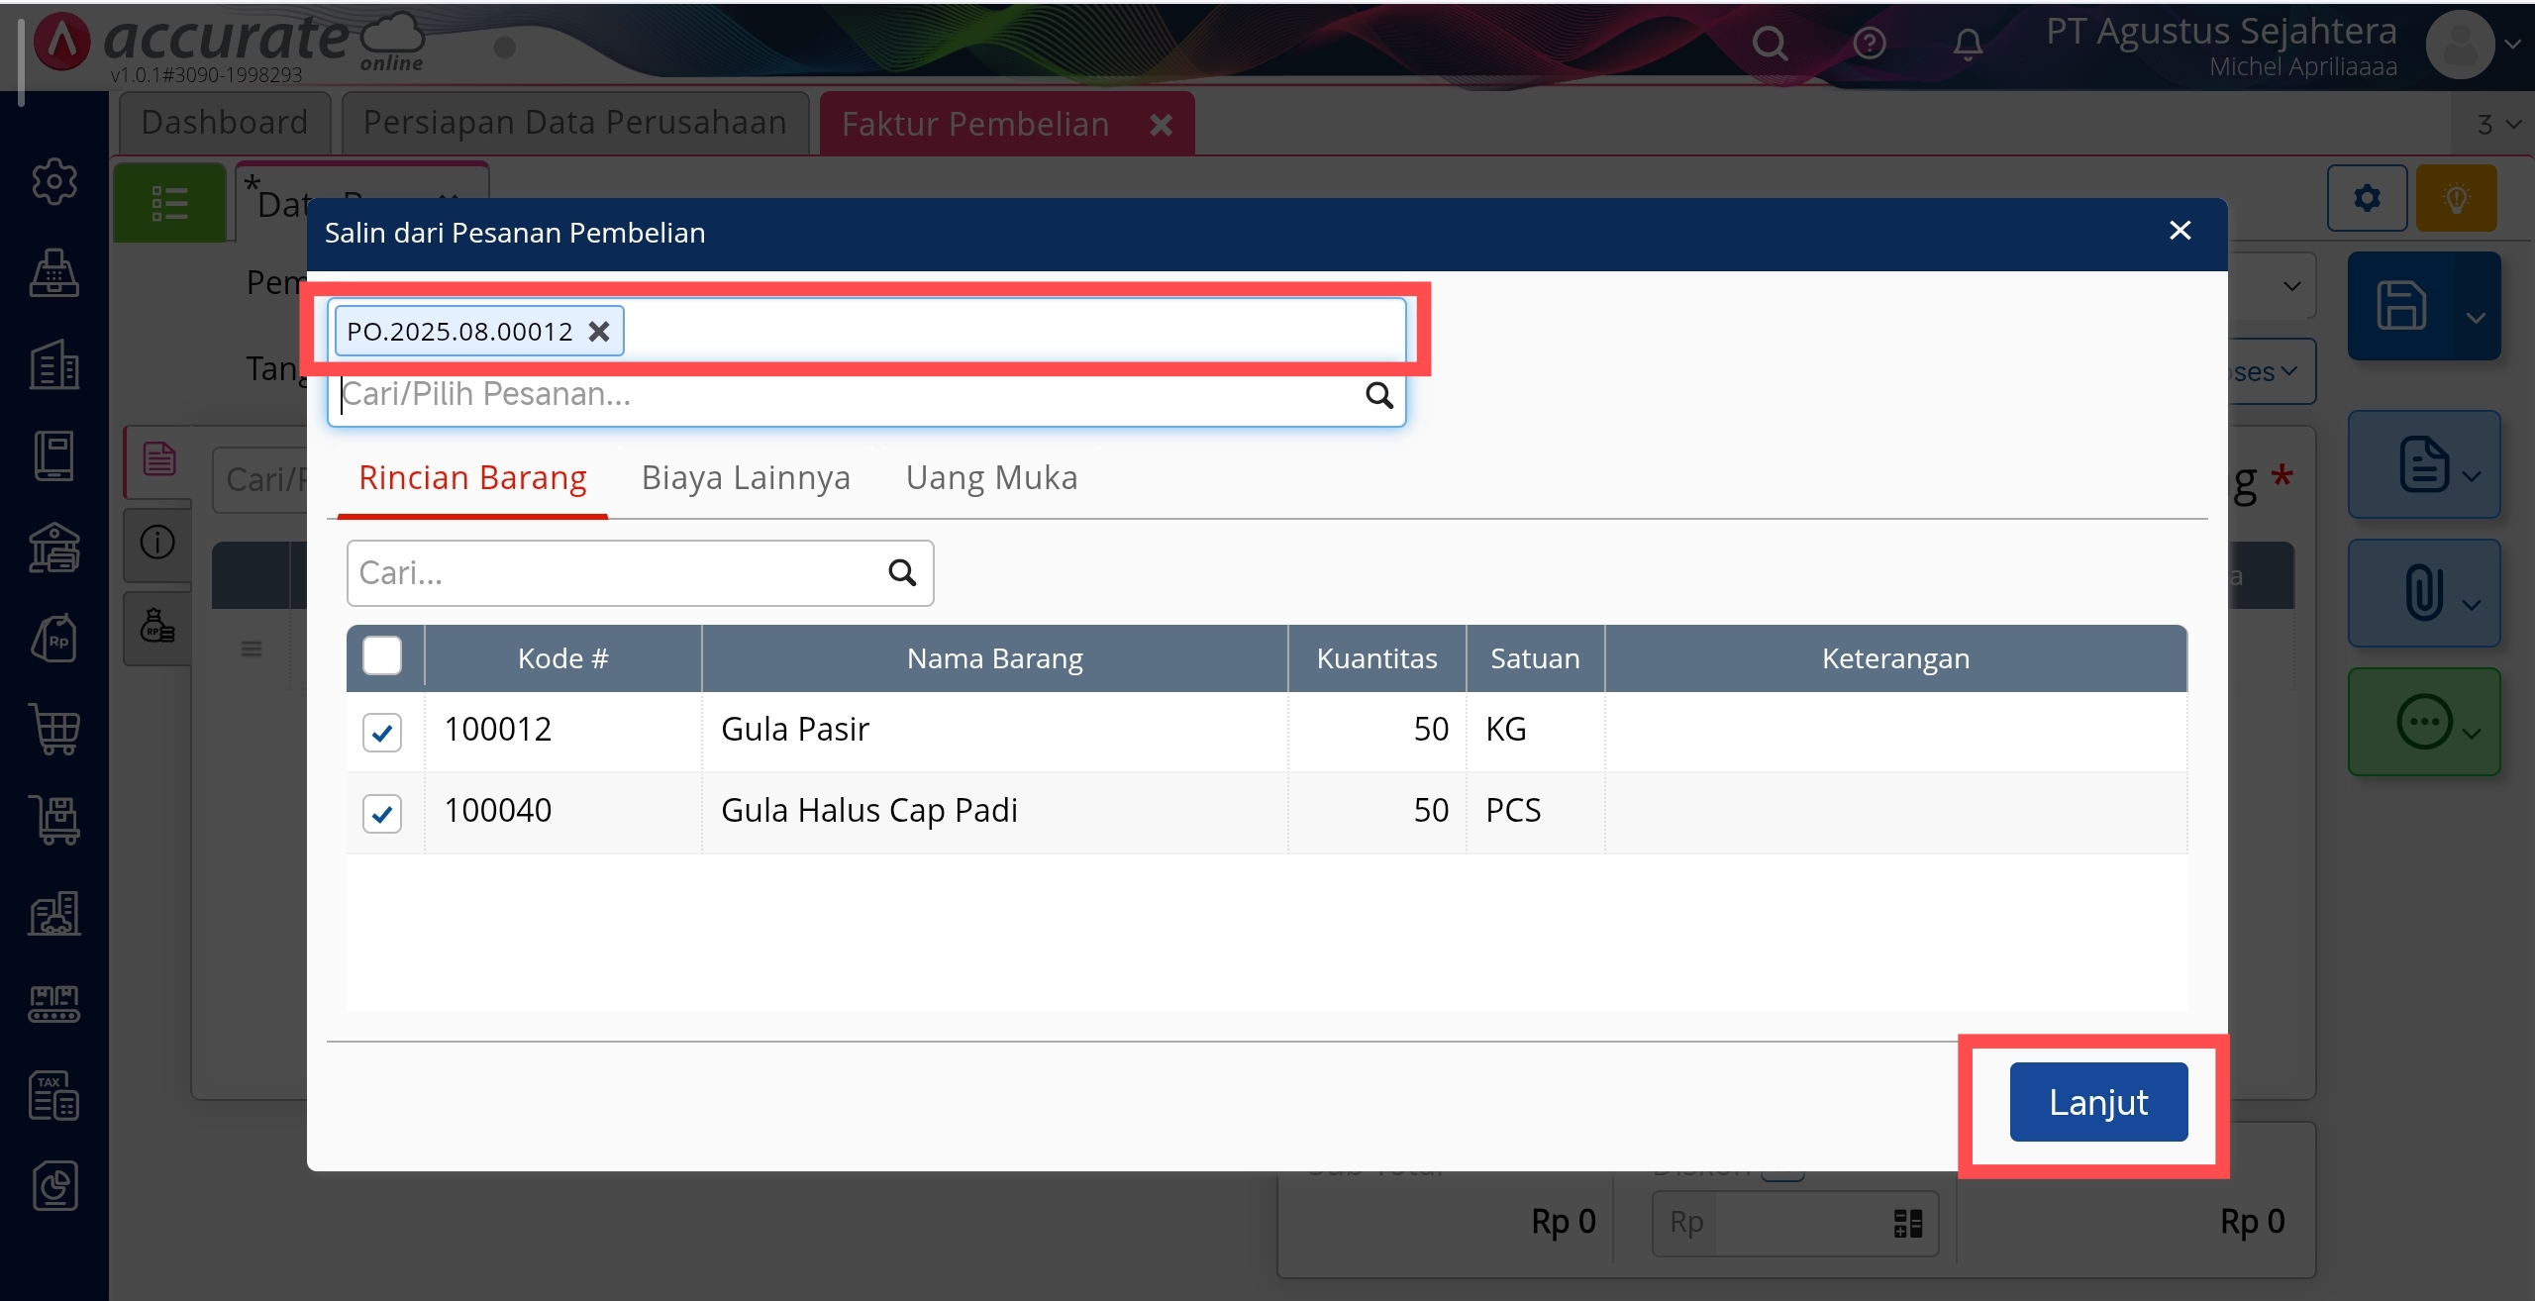Click the top bar search magnifier
The width and height of the screenshot is (2535, 1301).
pyautogui.click(x=1770, y=44)
